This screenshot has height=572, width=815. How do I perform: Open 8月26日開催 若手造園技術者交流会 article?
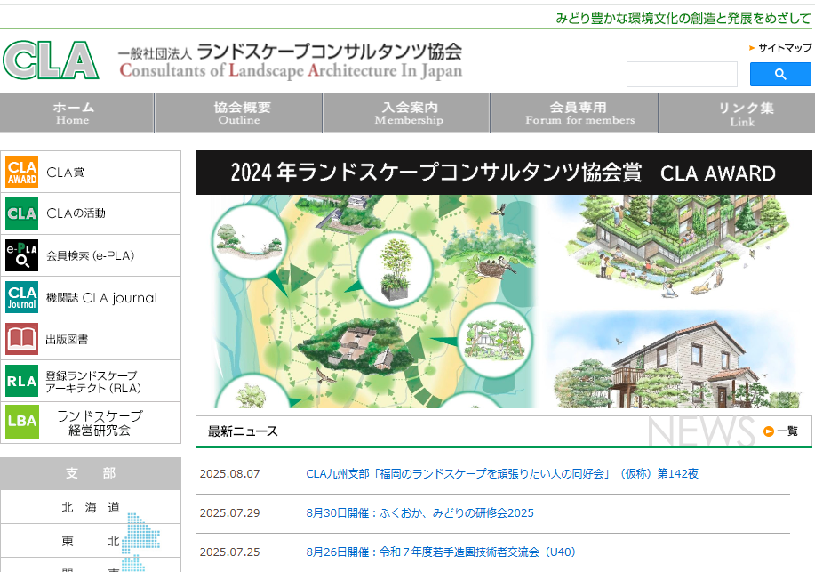[x=441, y=552]
